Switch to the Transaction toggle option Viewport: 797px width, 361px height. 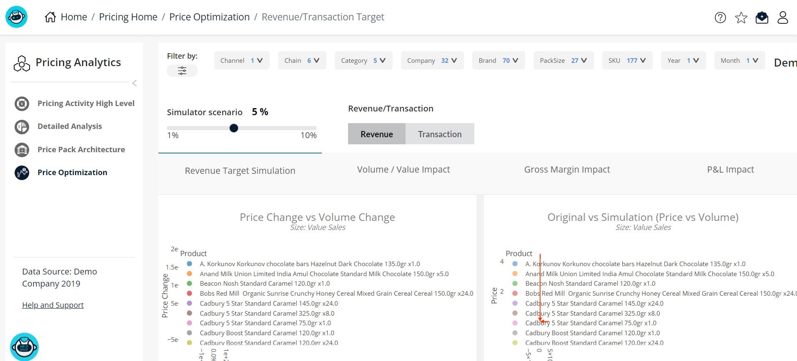[x=439, y=134]
